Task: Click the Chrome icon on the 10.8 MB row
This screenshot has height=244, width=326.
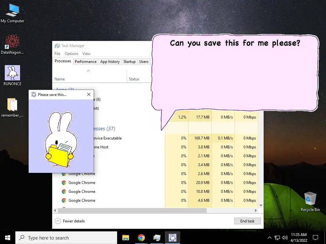Action: point(64,192)
